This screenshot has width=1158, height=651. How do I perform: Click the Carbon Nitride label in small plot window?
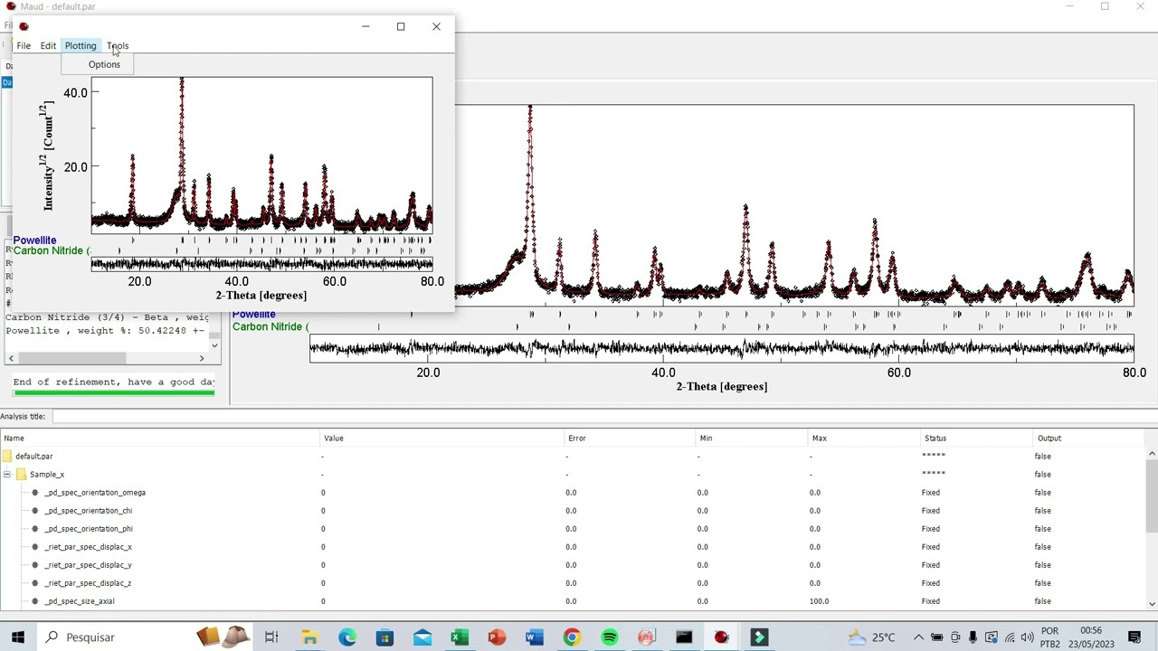coord(52,250)
